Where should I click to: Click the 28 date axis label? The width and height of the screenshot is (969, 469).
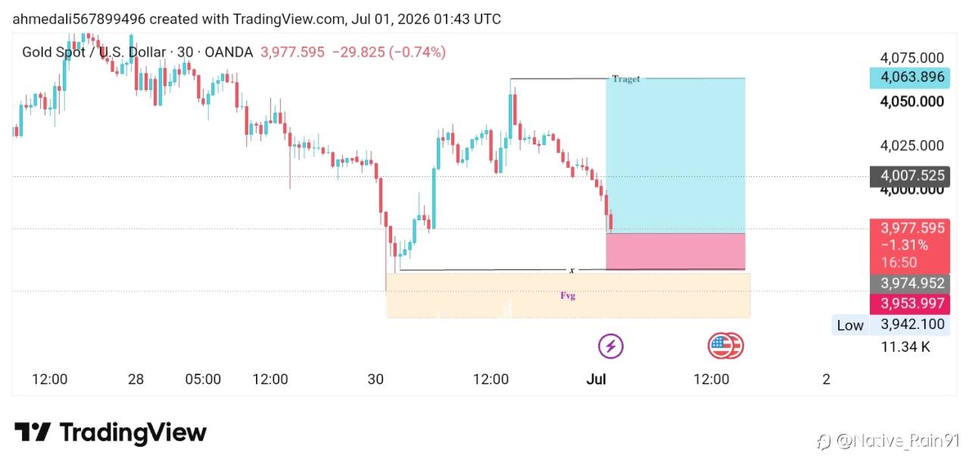[x=136, y=379]
